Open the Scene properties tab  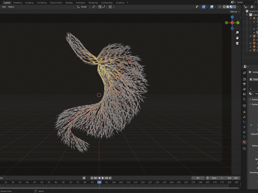pos(245,94)
